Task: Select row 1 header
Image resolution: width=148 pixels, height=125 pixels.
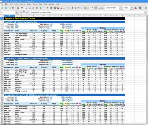Action: point(2,18)
